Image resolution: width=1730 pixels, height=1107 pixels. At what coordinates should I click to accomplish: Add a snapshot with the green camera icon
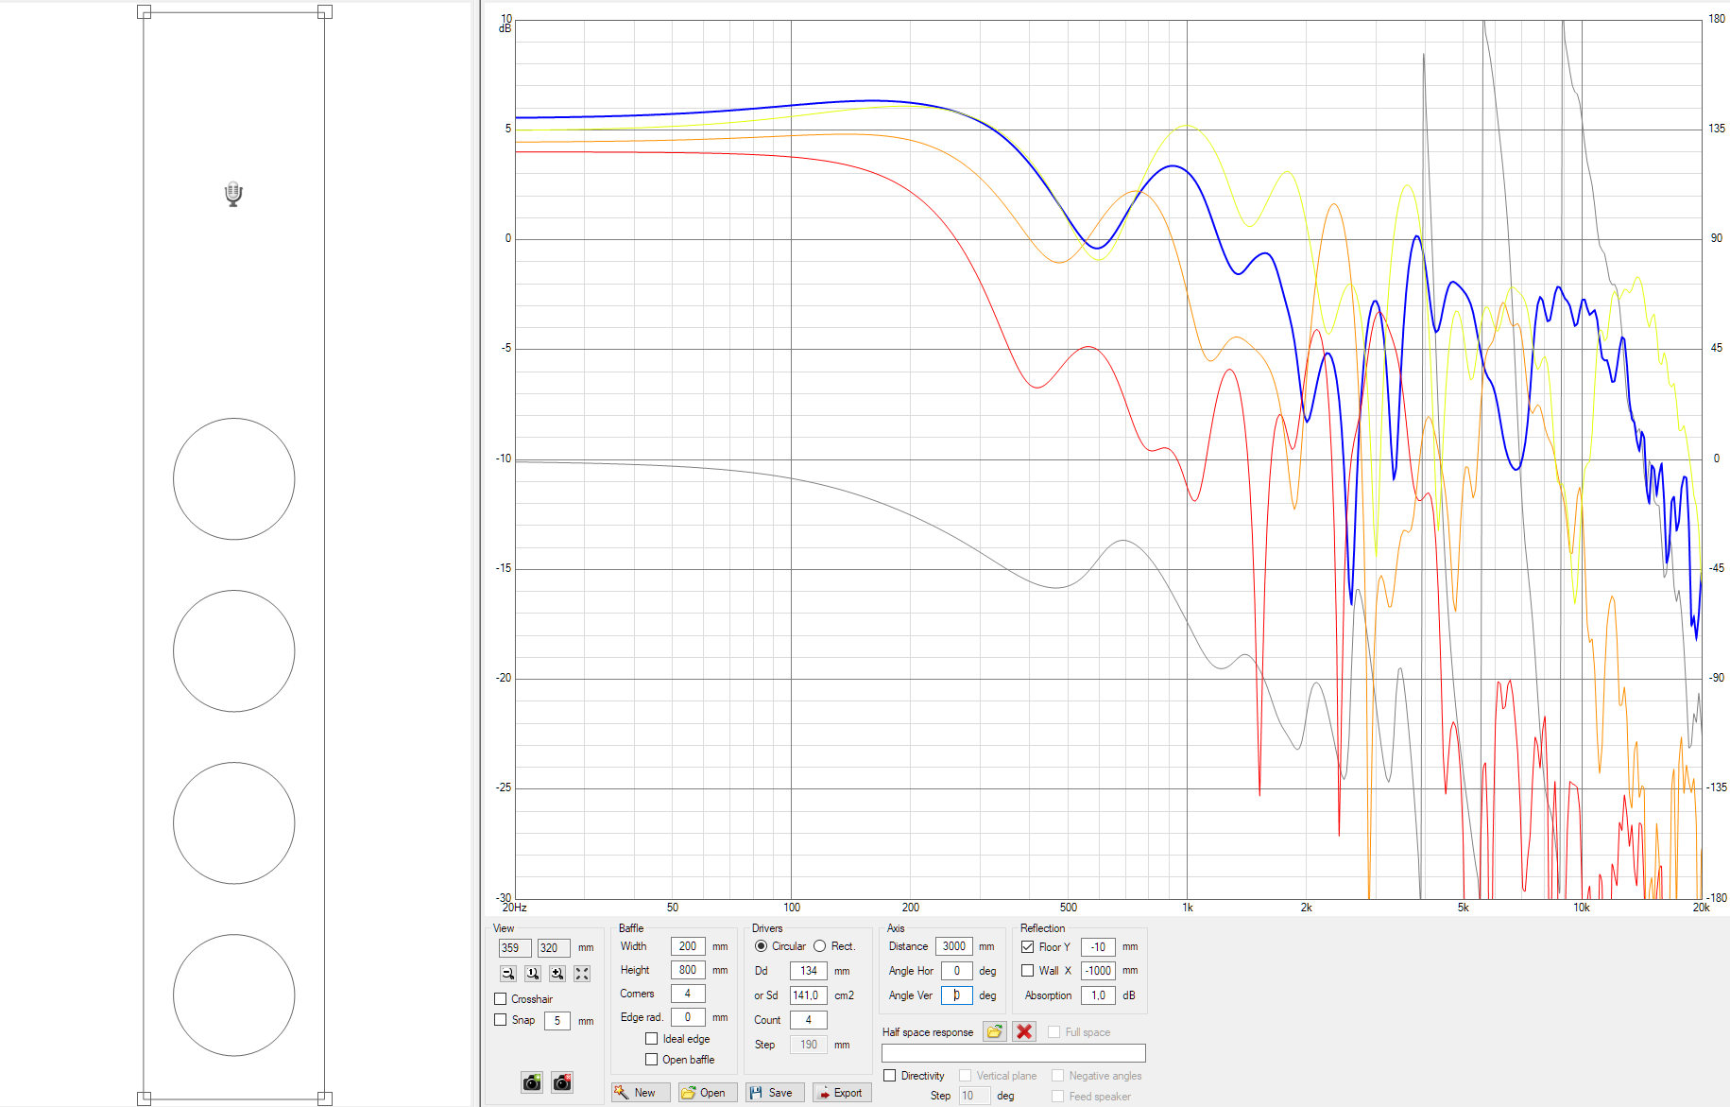(x=532, y=1082)
